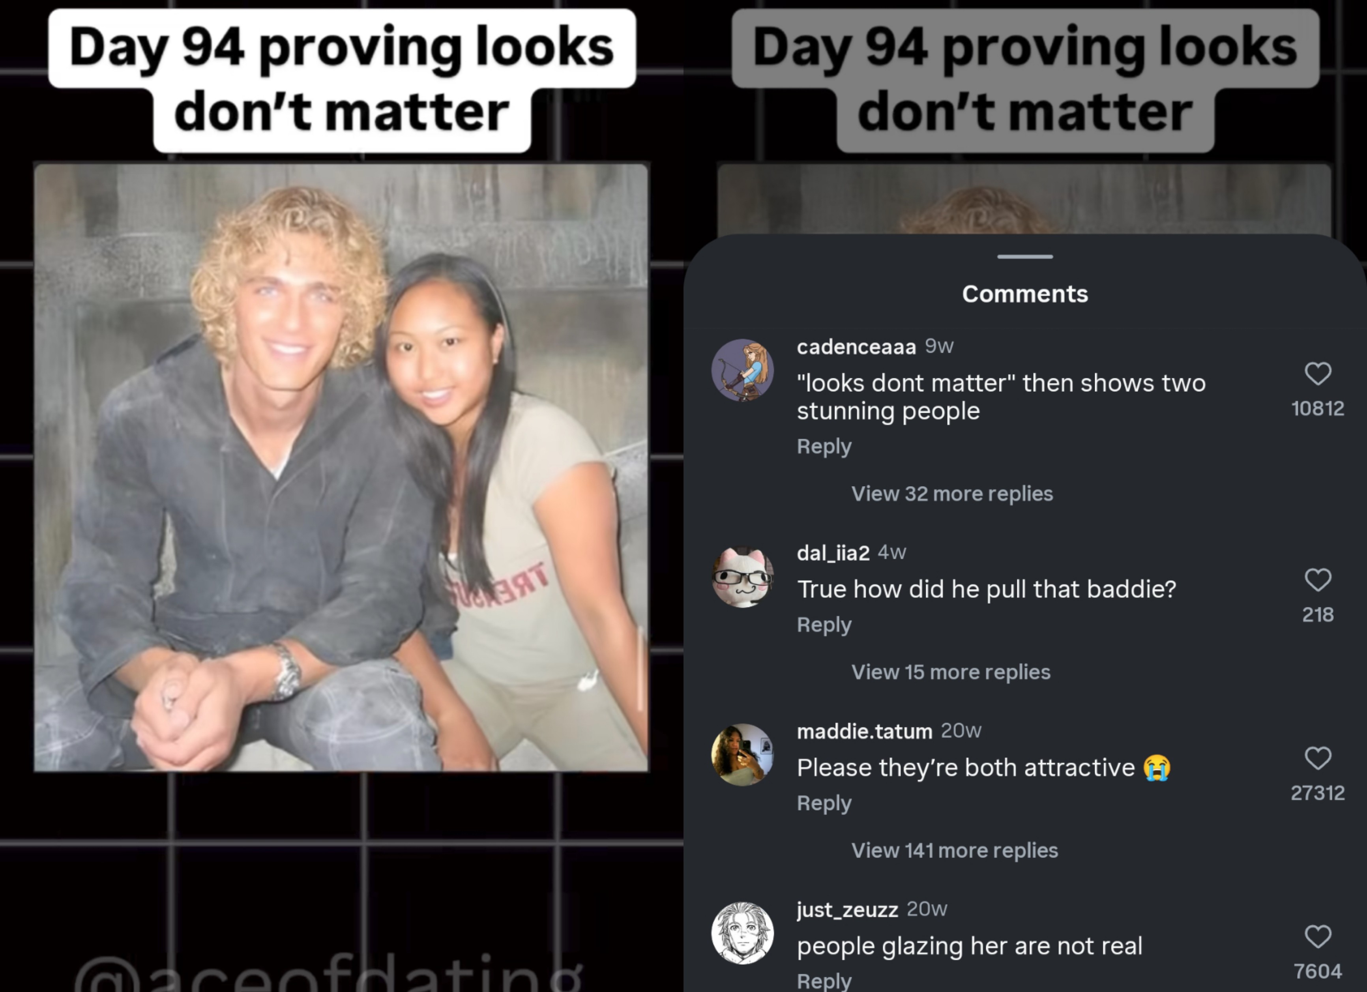This screenshot has width=1367, height=992.
Task: Tap the couple photo in the post
Action: coord(341,467)
